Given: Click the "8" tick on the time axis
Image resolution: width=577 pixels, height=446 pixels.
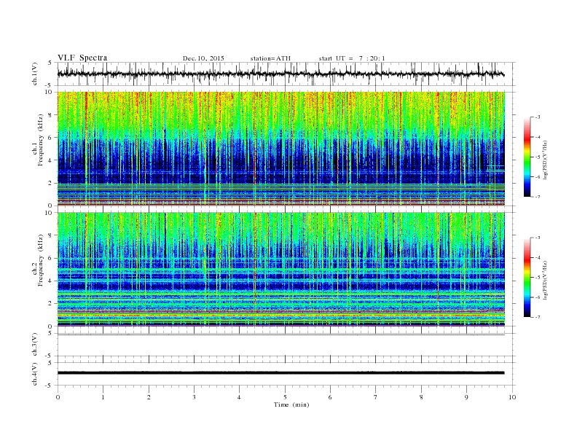Looking at the screenshot, I should tap(421, 397).
